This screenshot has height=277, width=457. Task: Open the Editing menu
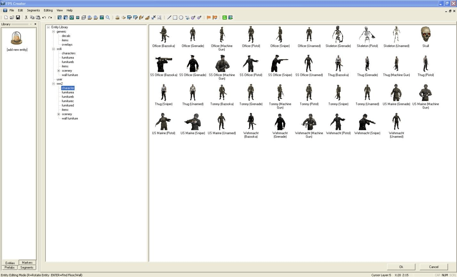(48, 10)
